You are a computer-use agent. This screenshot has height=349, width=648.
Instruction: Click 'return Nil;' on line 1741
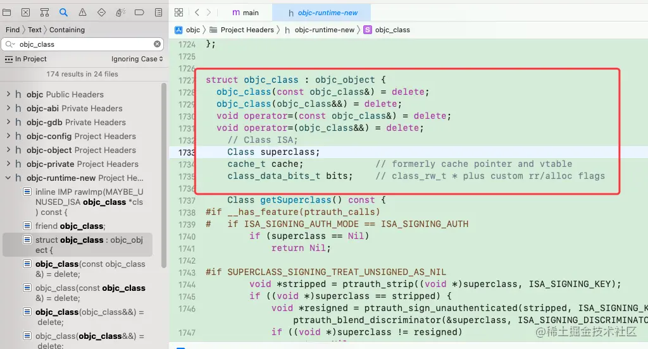tap(301, 248)
